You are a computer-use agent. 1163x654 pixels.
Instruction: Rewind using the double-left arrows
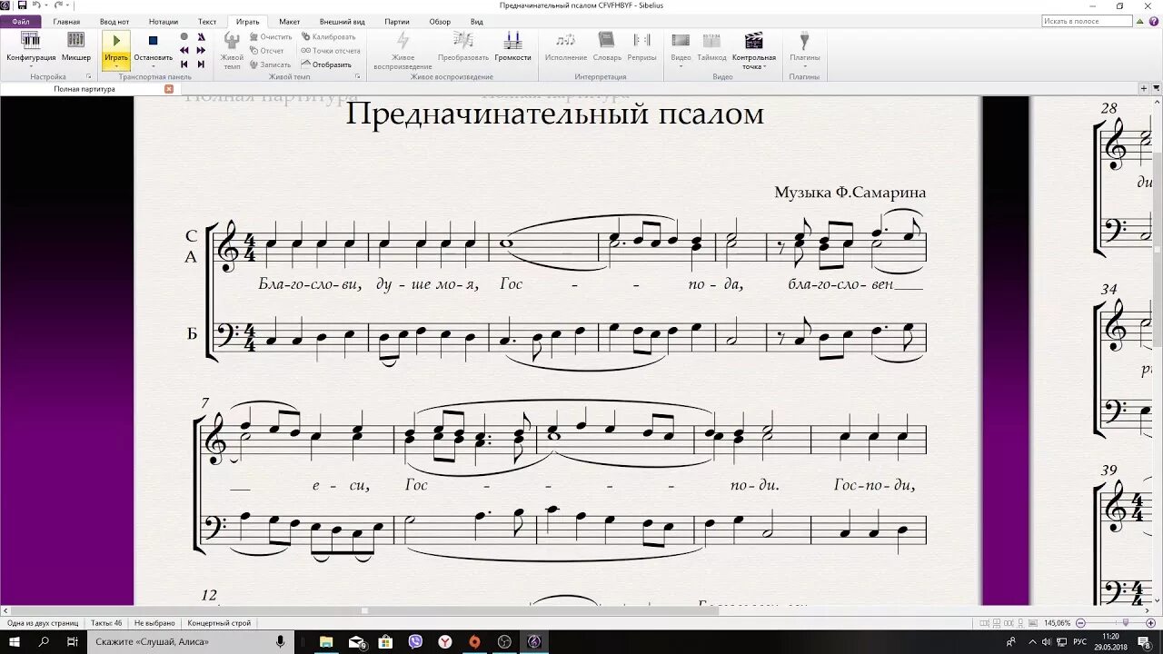184,51
